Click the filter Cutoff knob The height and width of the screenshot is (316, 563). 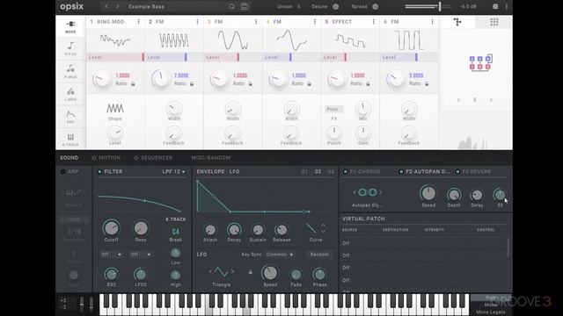pyautogui.click(x=112, y=228)
